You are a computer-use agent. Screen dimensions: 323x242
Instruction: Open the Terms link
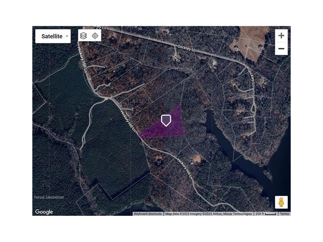click(x=284, y=214)
